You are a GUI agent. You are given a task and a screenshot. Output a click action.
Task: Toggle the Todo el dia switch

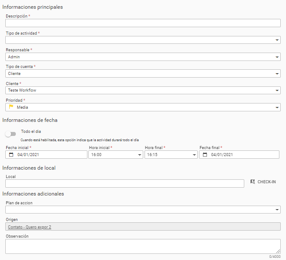(11, 134)
